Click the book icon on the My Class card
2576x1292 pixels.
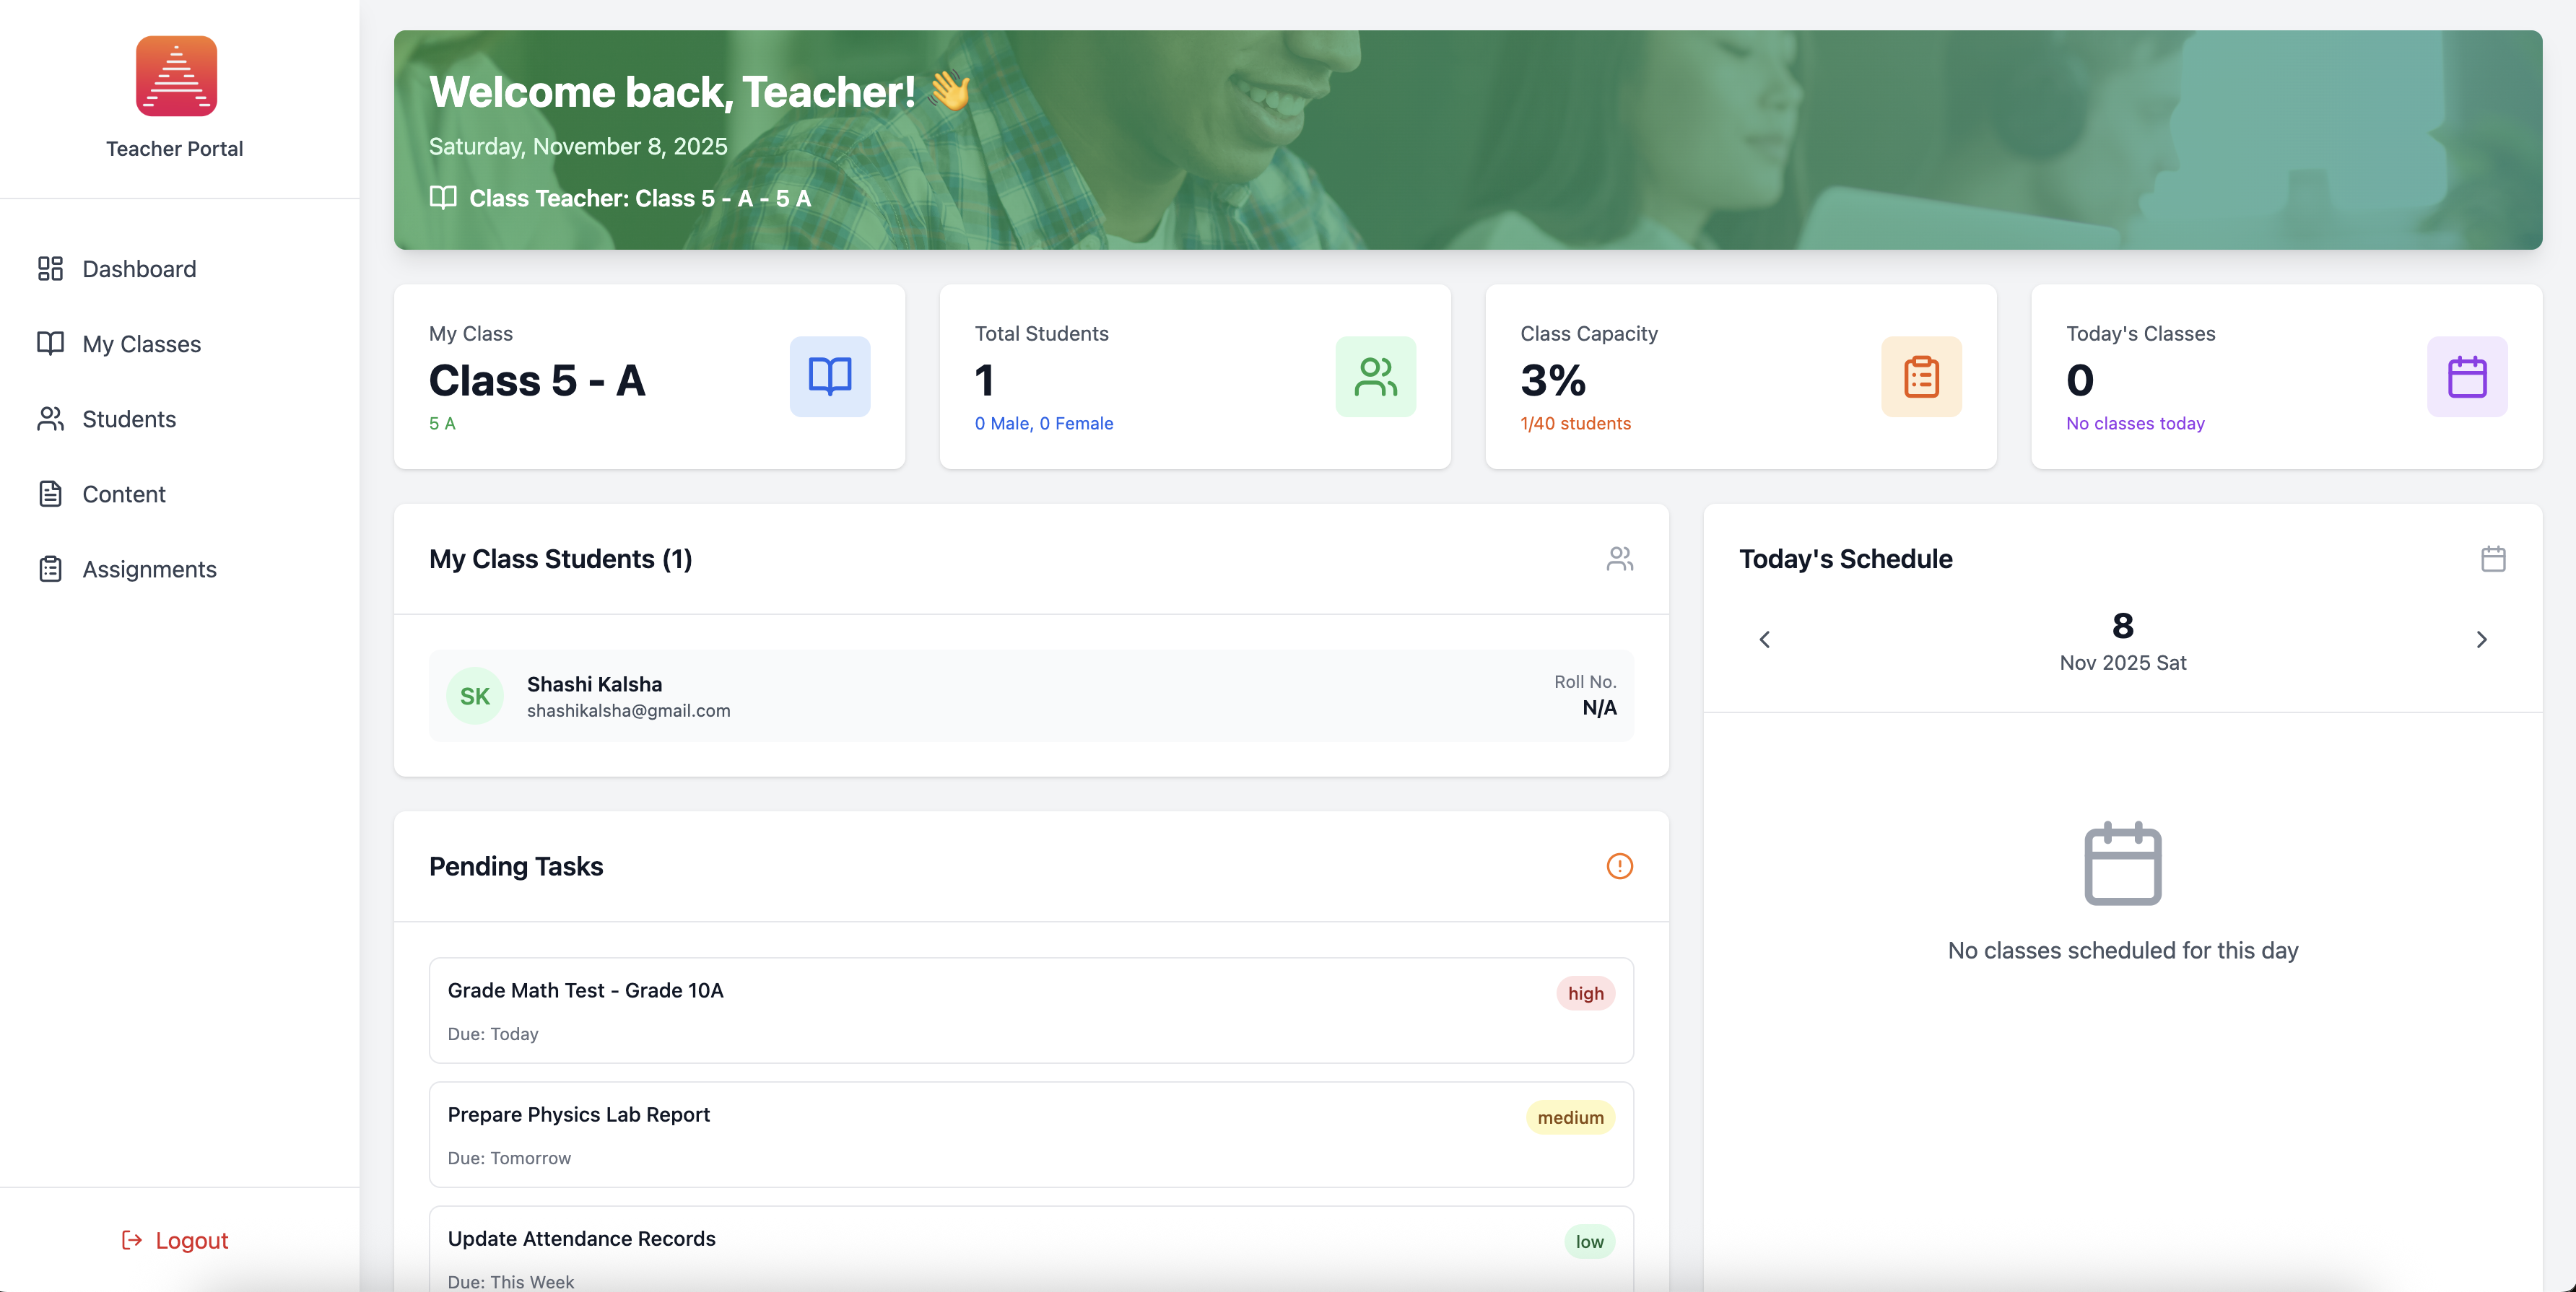(x=829, y=377)
